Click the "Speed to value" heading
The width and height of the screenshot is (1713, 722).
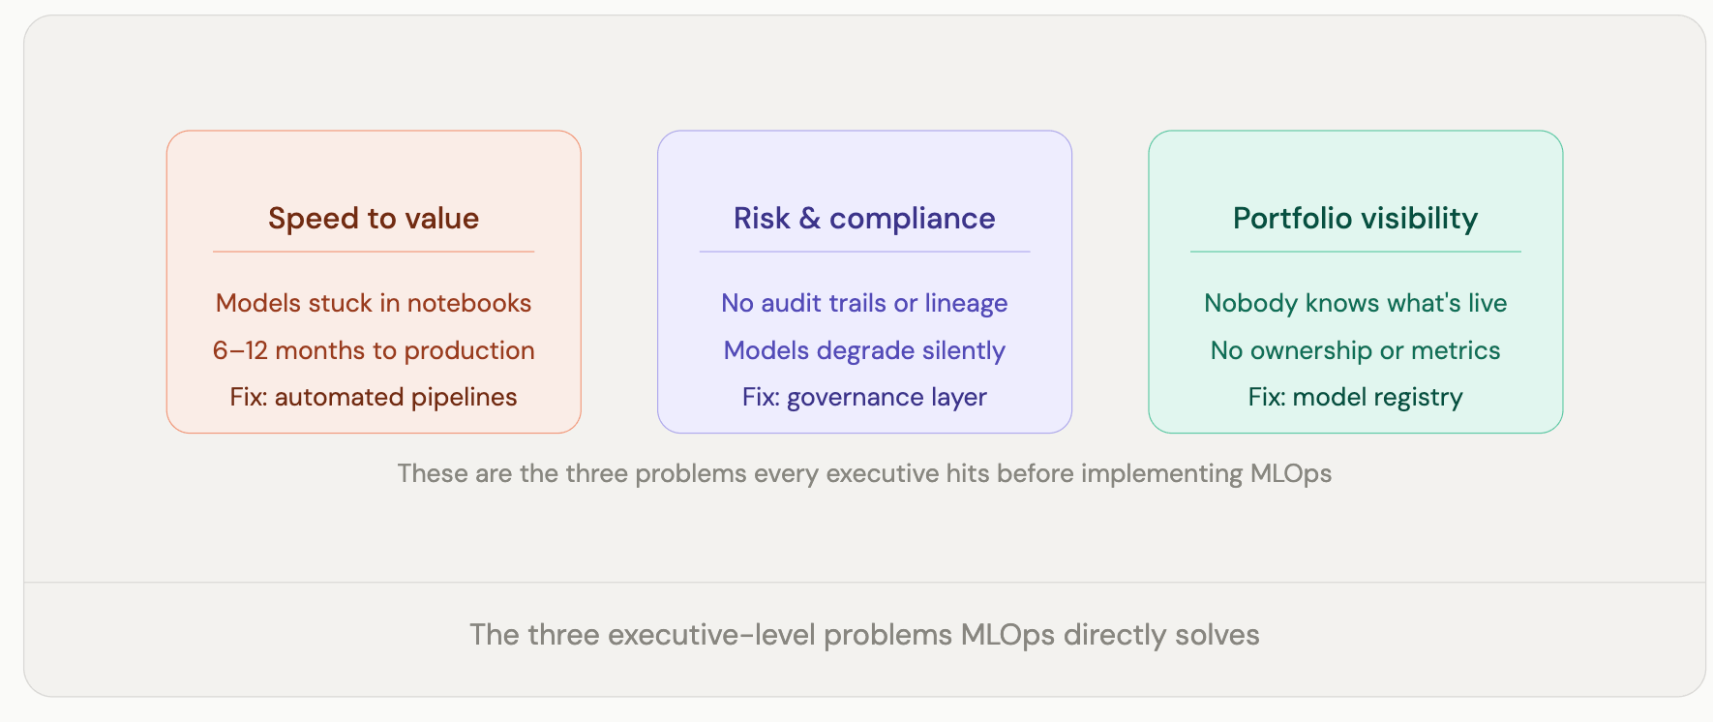374,219
